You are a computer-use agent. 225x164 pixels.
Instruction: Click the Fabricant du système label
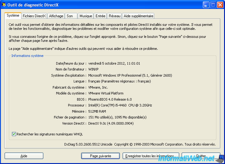(x=69, y=87)
